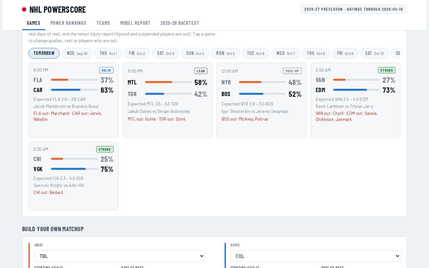
Task: Click the STRONG badge on VAN vs EDM
Action: [x=387, y=70]
